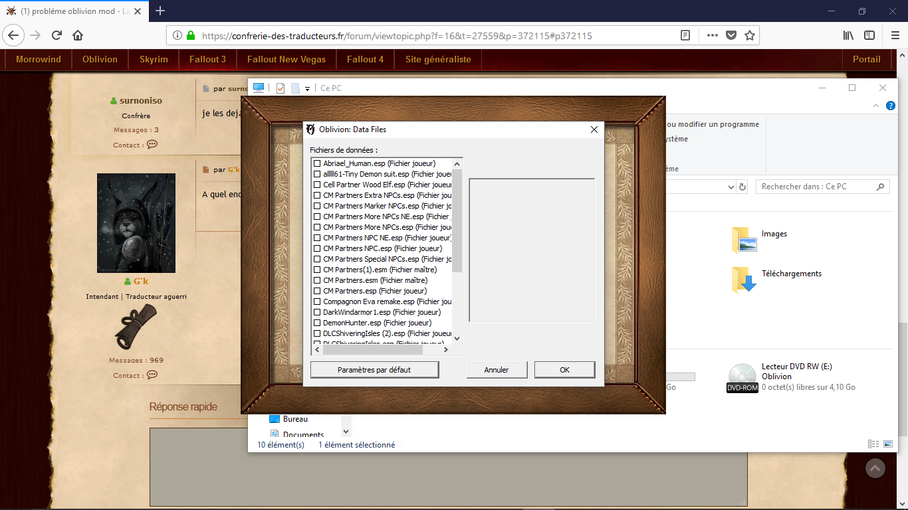Screen dimensions: 908x510
Task: Go to Firefox home page icon
Action: click(x=78, y=35)
